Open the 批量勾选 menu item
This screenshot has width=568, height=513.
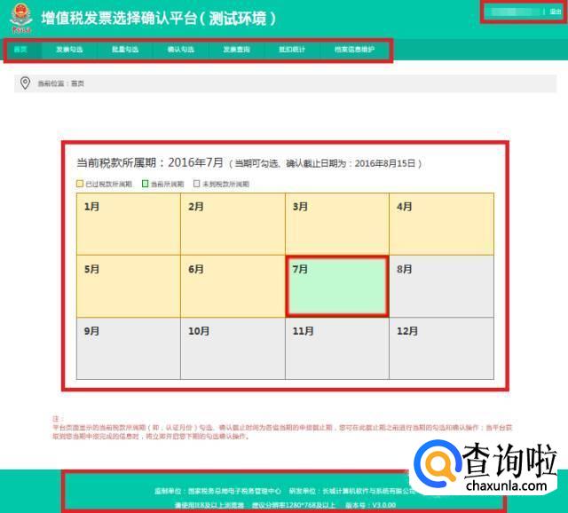click(x=125, y=50)
